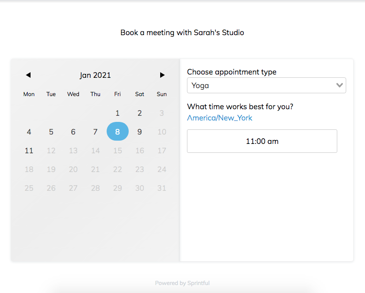This screenshot has height=293, width=365.
Task: Select the 11:00 am time slot
Action: (x=262, y=141)
